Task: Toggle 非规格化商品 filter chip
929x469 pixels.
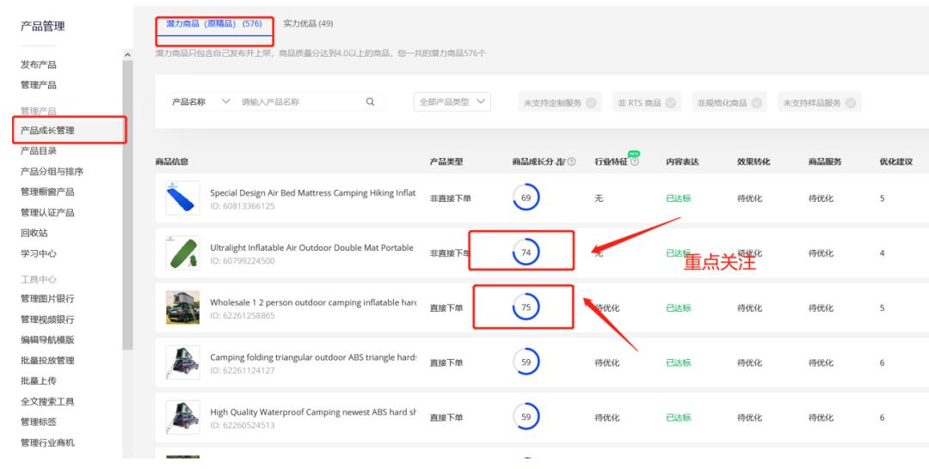Action: coord(729,102)
